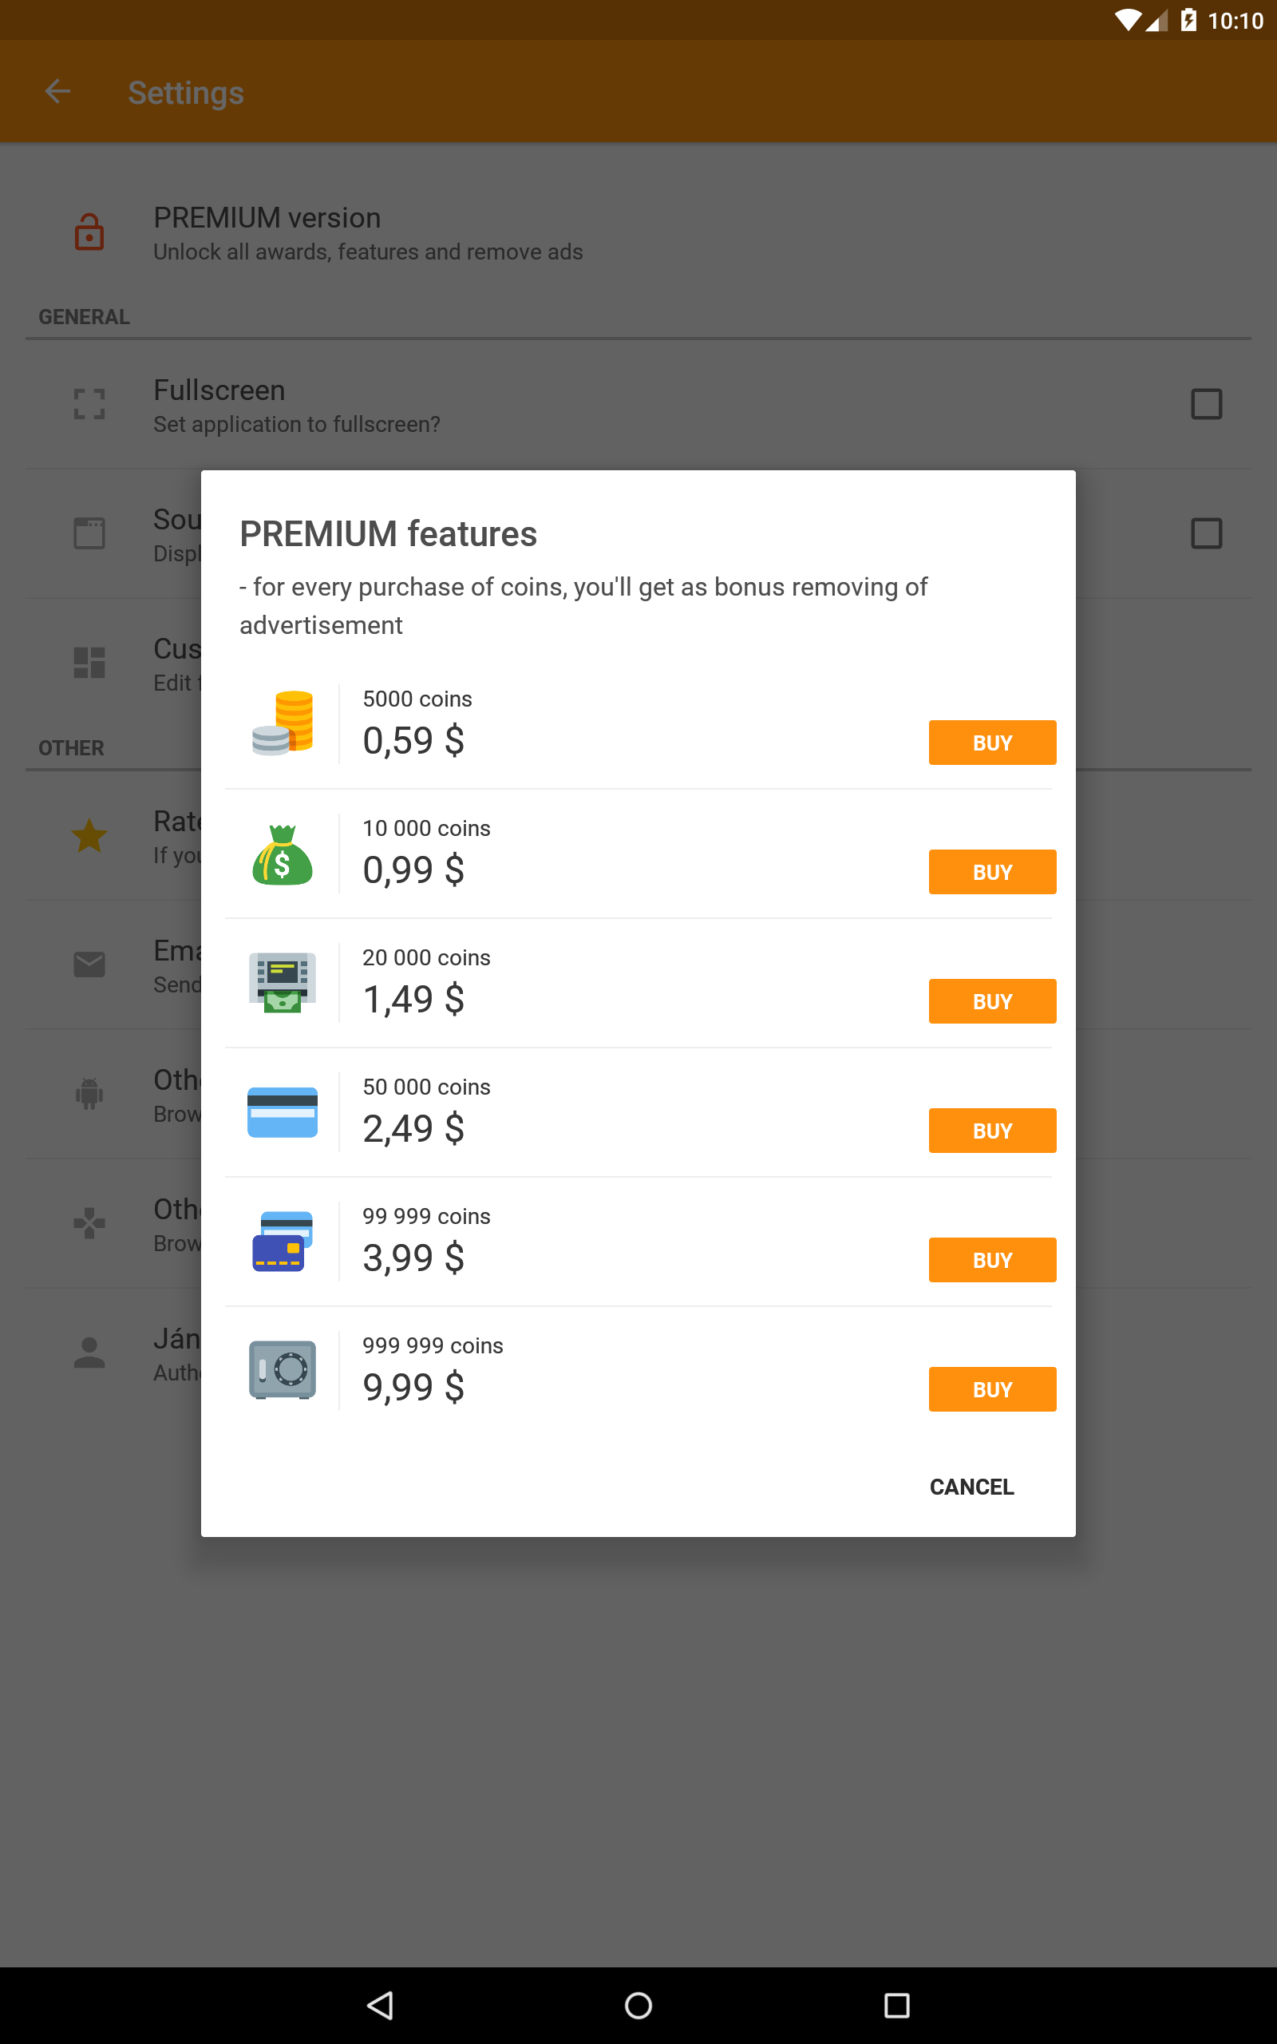The height and width of the screenshot is (2044, 1277).
Task: Tap the recent apps square button
Action: click(x=896, y=2005)
